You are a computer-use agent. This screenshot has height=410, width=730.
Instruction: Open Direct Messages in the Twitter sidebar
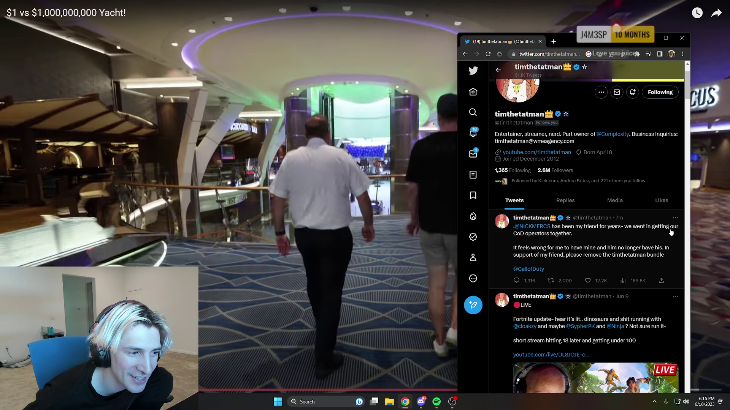(473, 154)
